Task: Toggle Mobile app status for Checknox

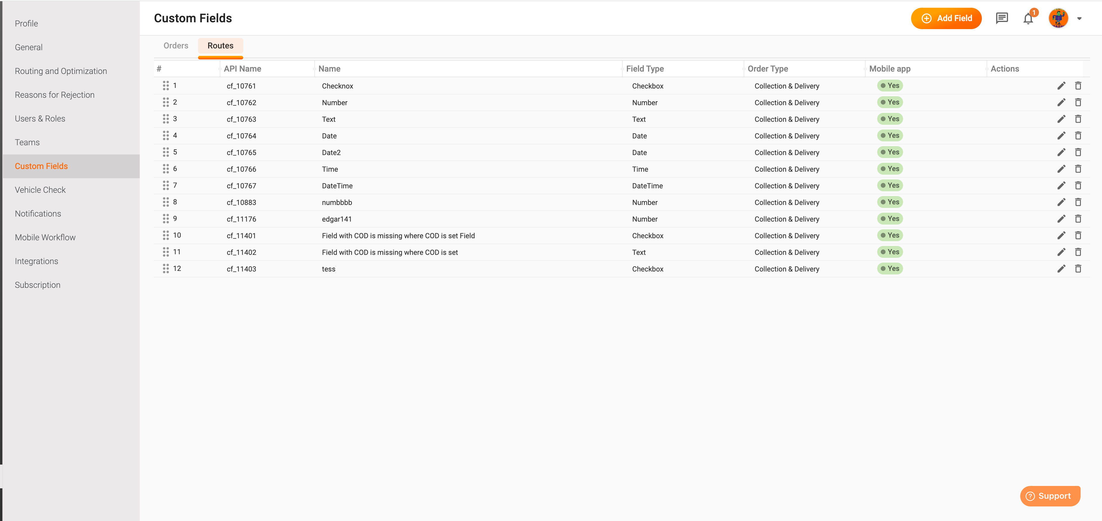Action: (890, 86)
